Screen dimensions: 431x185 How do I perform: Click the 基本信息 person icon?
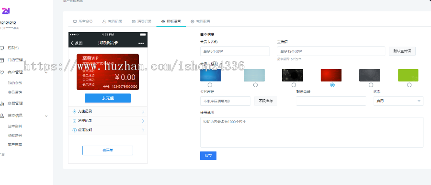1,116
